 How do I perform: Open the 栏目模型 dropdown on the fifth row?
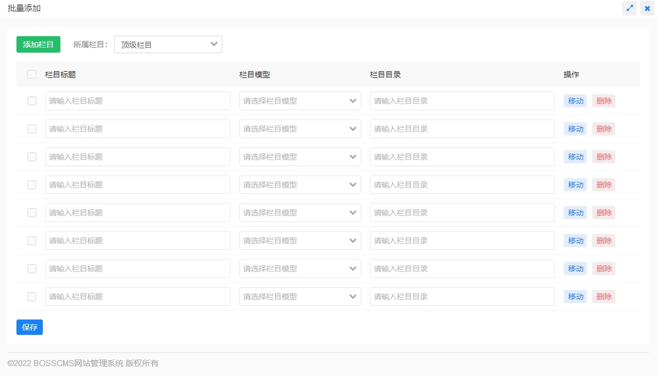click(x=300, y=212)
